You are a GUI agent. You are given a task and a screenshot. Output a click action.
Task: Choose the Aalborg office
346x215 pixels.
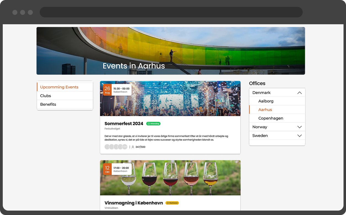266,101
